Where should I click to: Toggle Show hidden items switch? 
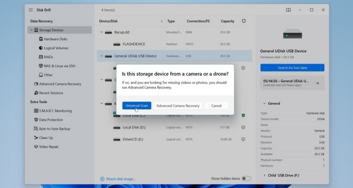tap(246, 179)
